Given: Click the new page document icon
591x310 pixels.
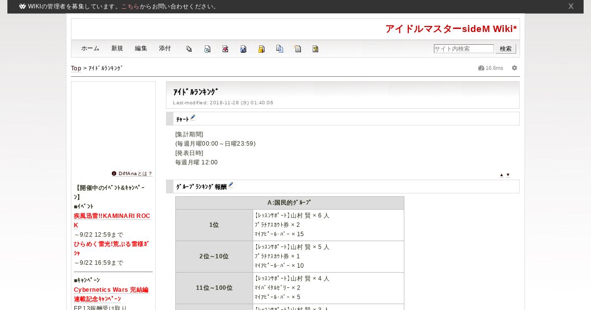Looking at the screenshot, I should pos(297,49).
